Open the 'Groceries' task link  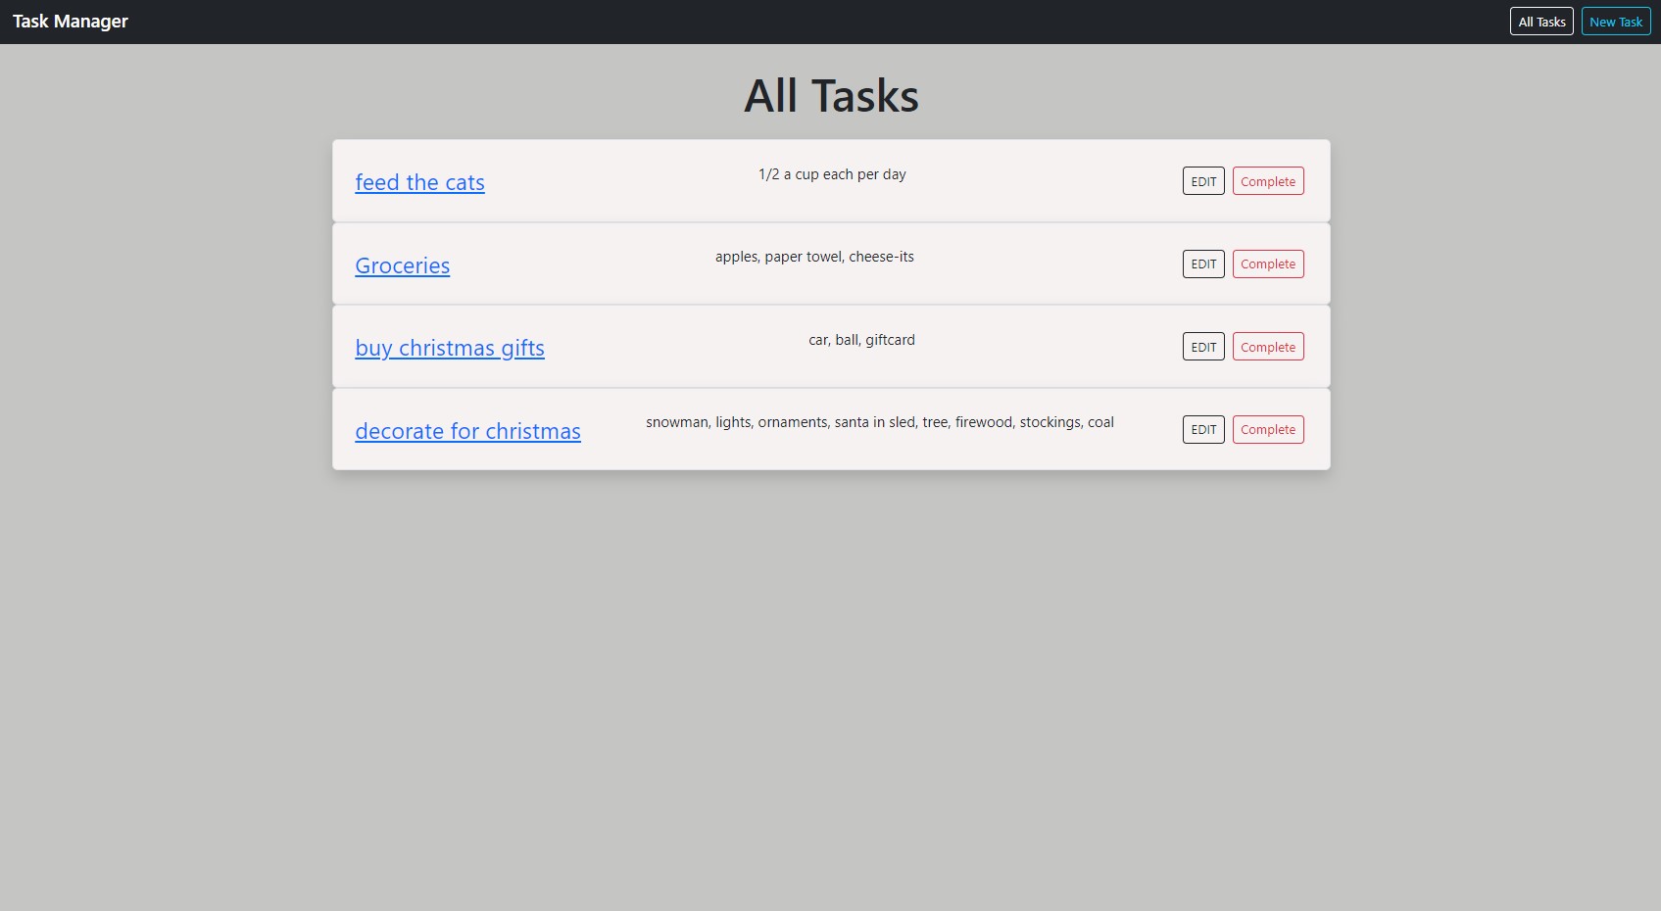click(403, 265)
